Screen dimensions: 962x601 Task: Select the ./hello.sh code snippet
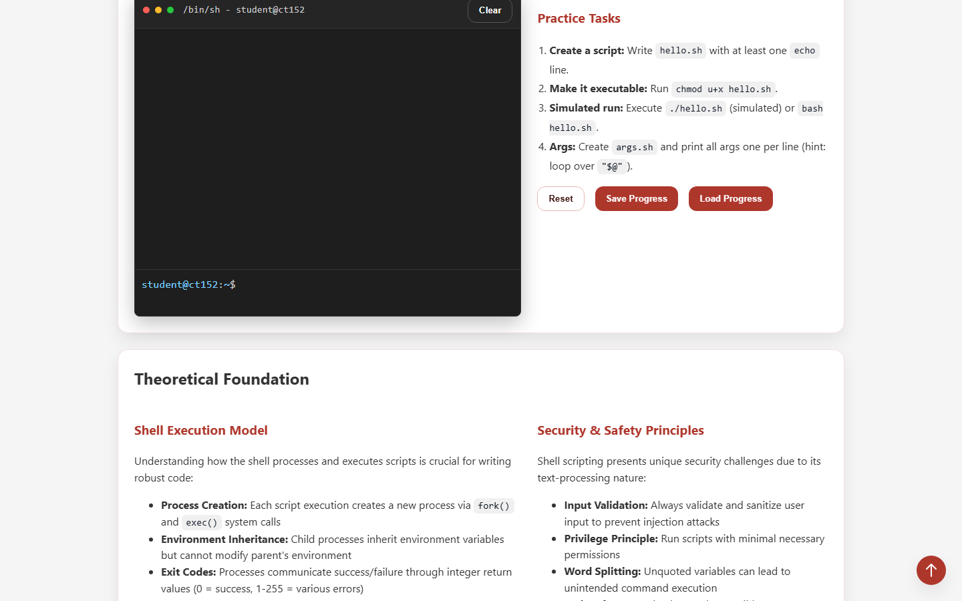[695, 108]
